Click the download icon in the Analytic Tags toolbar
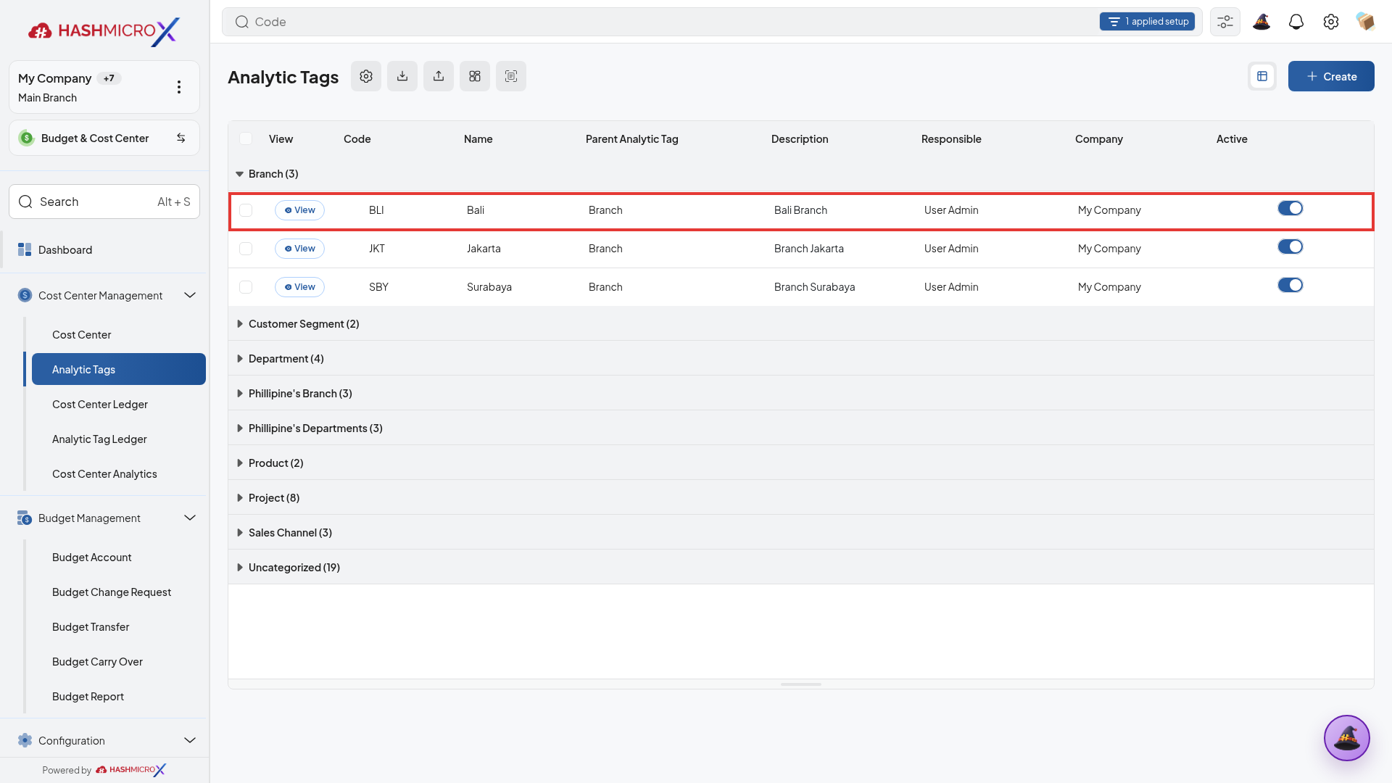Viewport: 1392px width, 783px height. pyautogui.click(x=402, y=76)
